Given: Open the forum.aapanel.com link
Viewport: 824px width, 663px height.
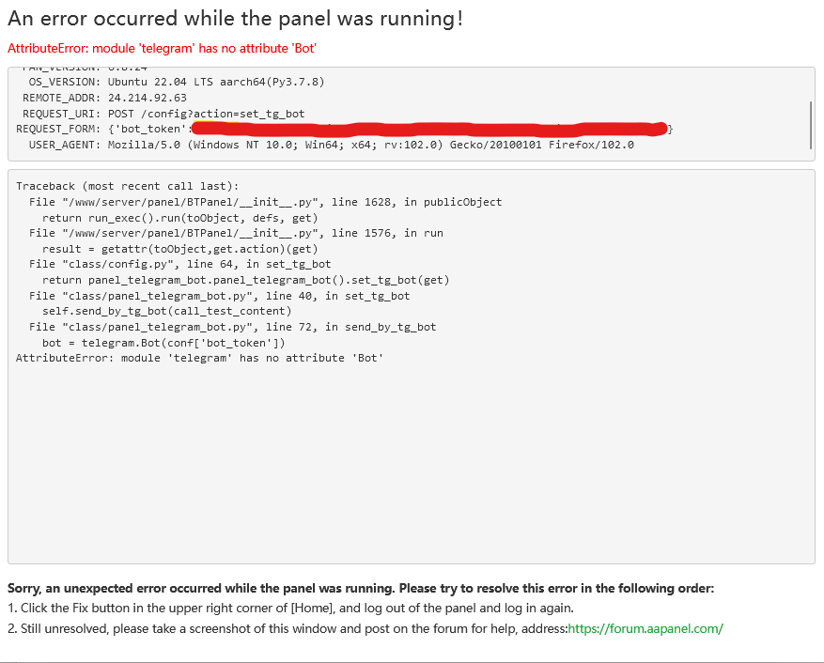Looking at the screenshot, I should tap(645, 628).
